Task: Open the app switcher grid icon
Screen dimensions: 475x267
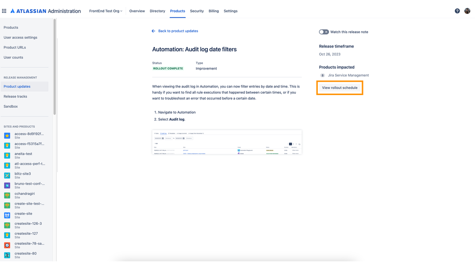Action: point(4,11)
